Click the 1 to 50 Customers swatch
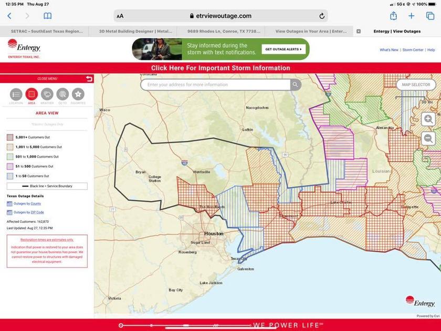The width and height of the screenshot is (441, 331). click(x=10, y=176)
